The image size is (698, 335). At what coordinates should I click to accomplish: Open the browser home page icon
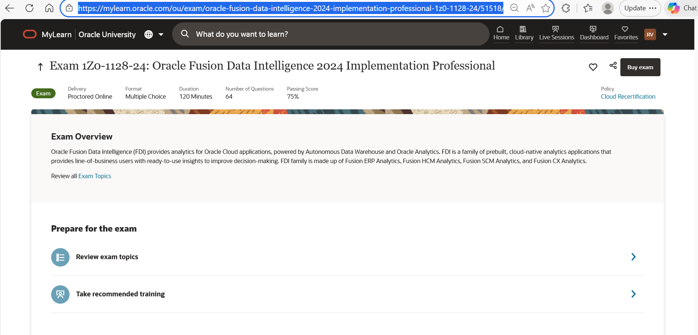49,8
